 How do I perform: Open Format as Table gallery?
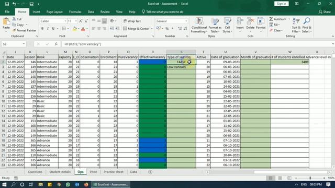tap(215, 25)
